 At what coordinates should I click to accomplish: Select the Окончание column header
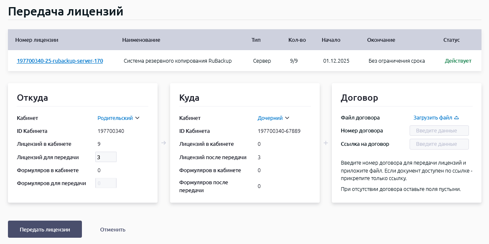pyautogui.click(x=381, y=40)
